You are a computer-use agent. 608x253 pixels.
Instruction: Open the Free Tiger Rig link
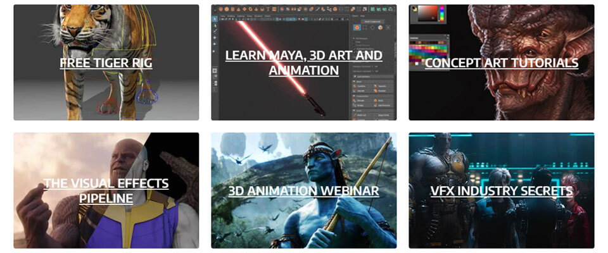coord(106,63)
